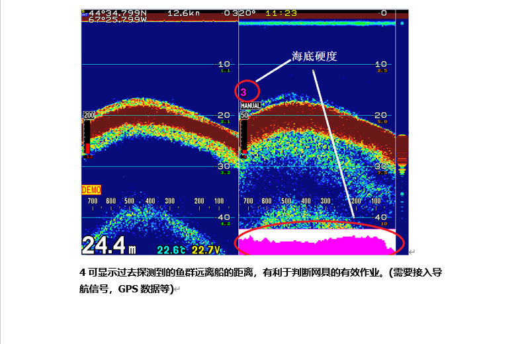The width and height of the screenshot is (524, 344).
Task: Click the longitude reading 67°25.799W
Action: click(x=118, y=19)
